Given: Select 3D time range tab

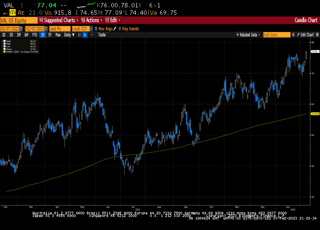Looking at the screenshot, I should coord(11,35).
